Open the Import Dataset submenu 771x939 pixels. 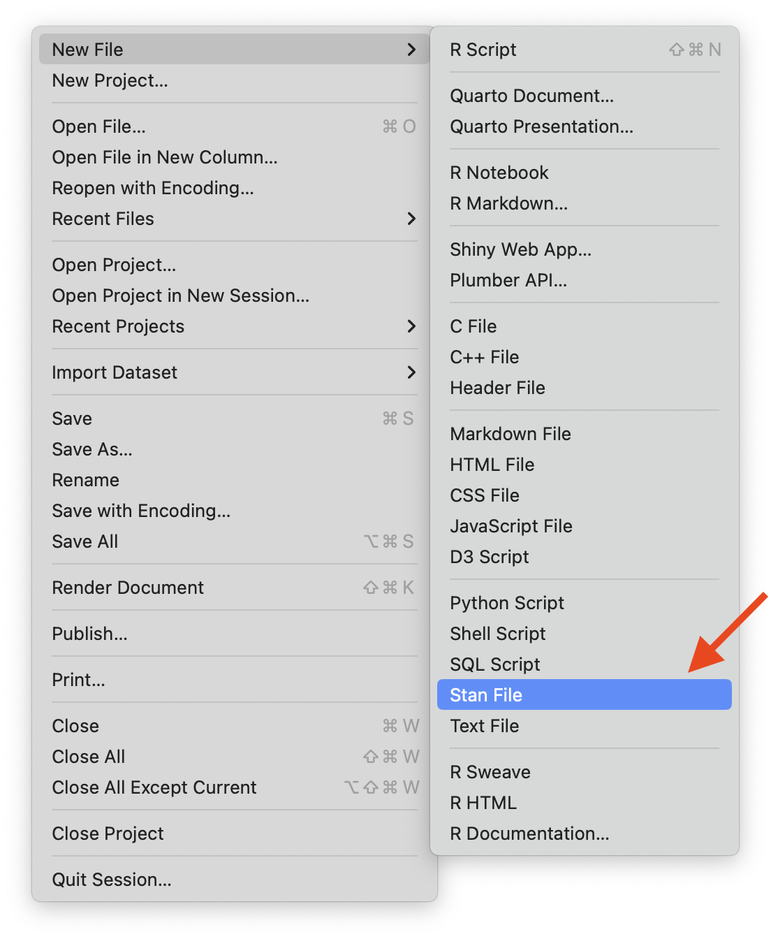pyautogui.click(x=115, y=372)
